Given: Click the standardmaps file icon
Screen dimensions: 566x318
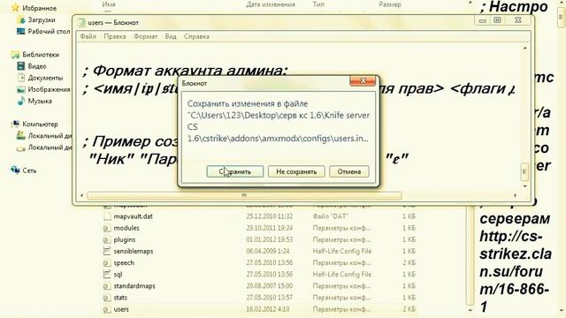Looking at the screenshot, I should click(x=107, y=286).
